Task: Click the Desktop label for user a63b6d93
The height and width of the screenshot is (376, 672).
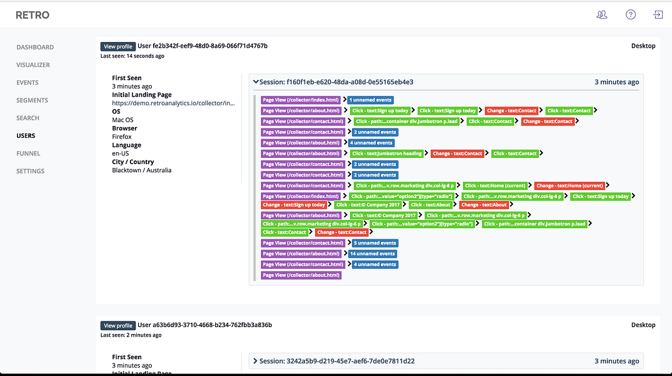Action: point(643,325)
